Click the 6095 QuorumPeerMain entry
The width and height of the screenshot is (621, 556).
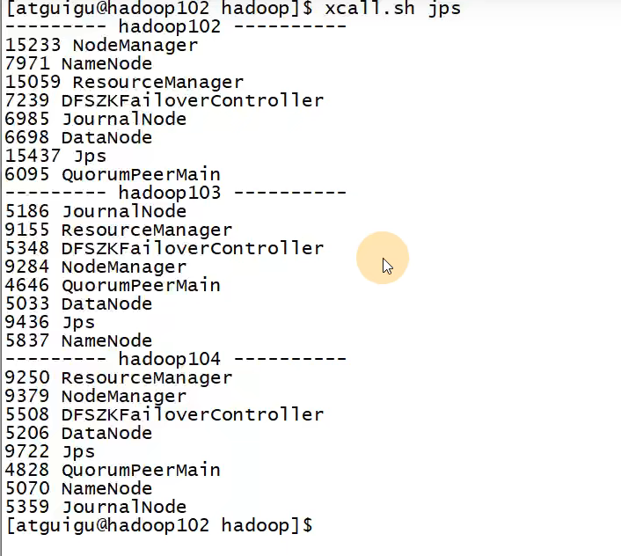point(113,174)
